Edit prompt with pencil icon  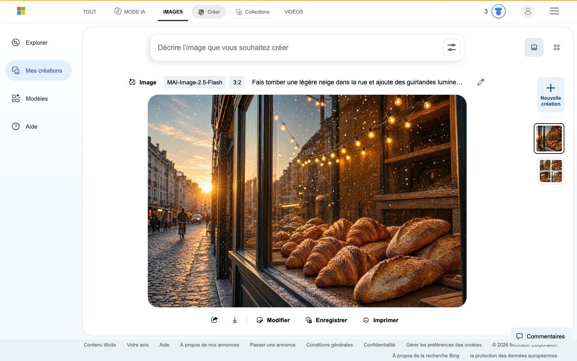pyautogui.click(x=481, y=82)
